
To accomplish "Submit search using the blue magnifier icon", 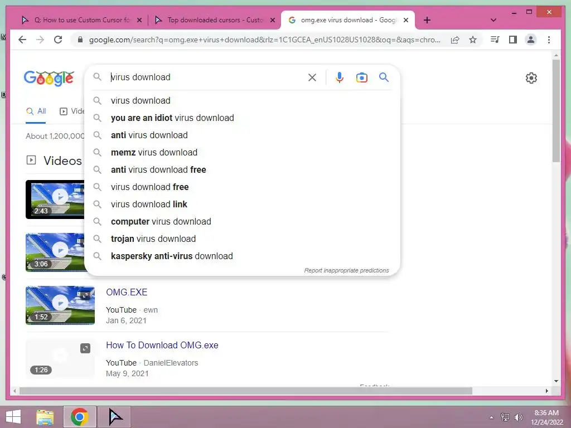I will [x=384, y=77].
